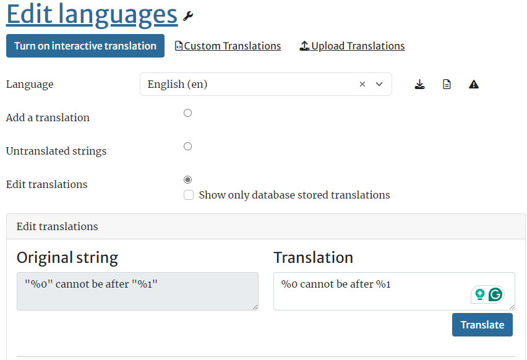Select the Untranslated strings radio button
This screenshot has width=527, height=360.
tap(188, 146)
